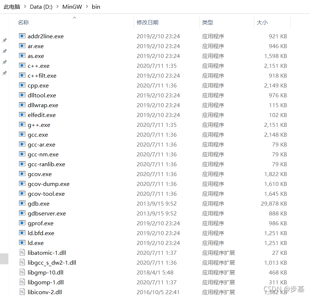Select file name cpp.exe
310x296 pixels.
[38, 85]
